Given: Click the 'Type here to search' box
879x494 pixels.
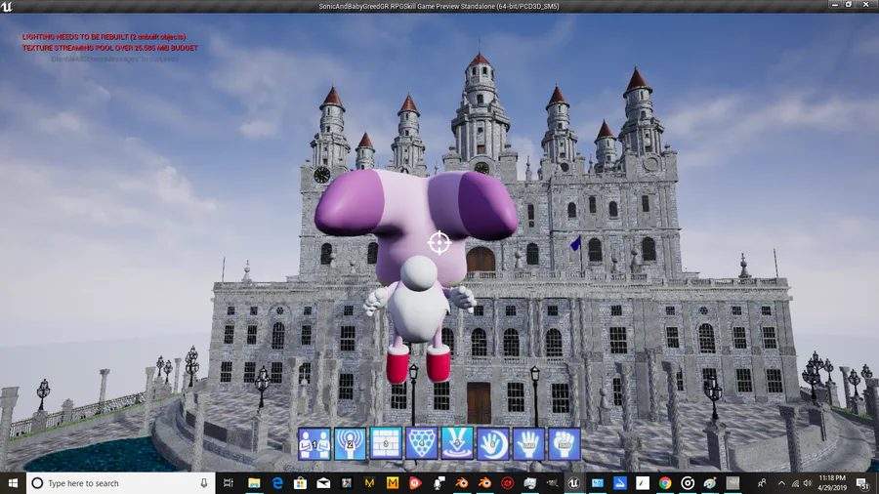Looking at the screenshot, I should tap(120, 483).
